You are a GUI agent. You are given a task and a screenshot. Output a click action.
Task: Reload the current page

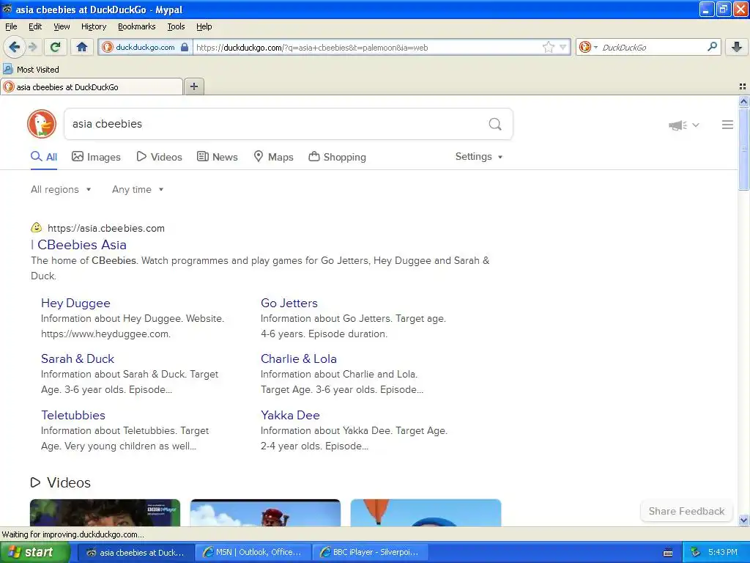(55, 47)
